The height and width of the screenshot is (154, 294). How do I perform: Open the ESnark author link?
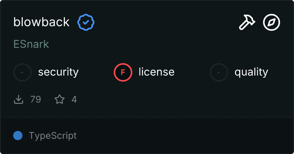point(31,44)
